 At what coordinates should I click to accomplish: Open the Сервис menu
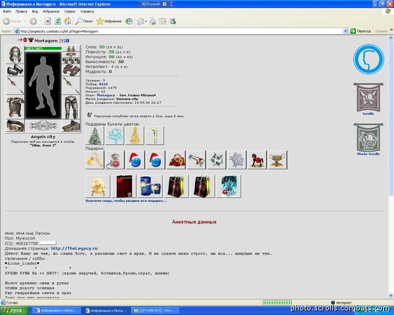70,11
